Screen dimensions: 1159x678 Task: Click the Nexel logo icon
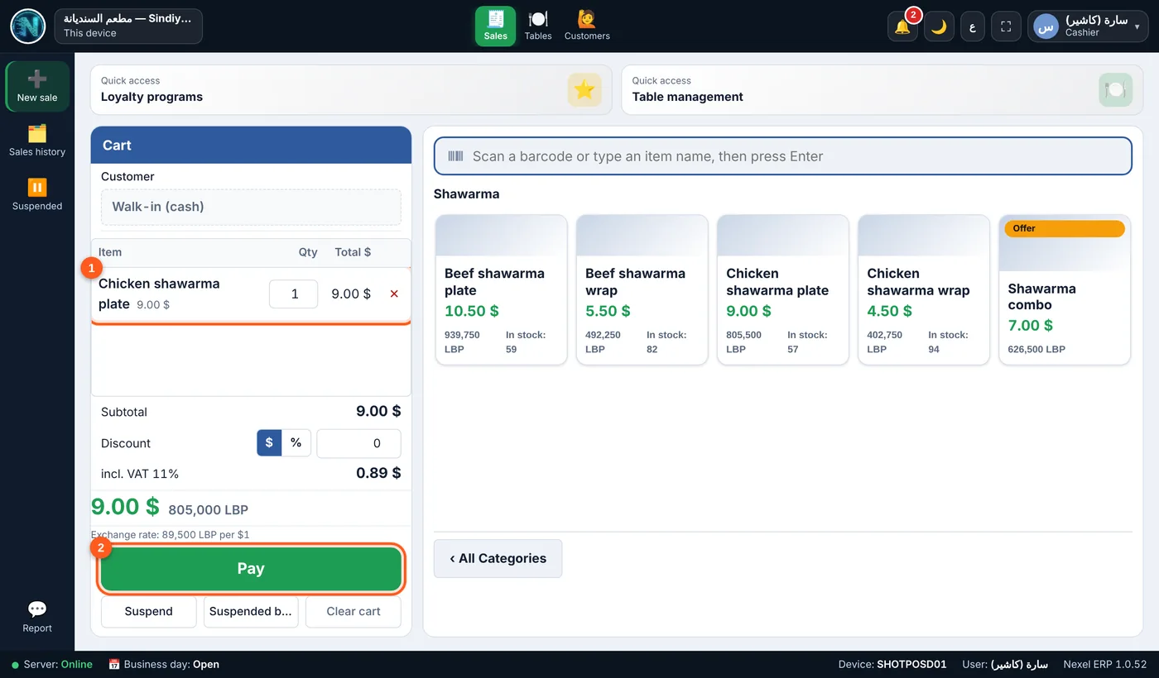pos(28,26)
